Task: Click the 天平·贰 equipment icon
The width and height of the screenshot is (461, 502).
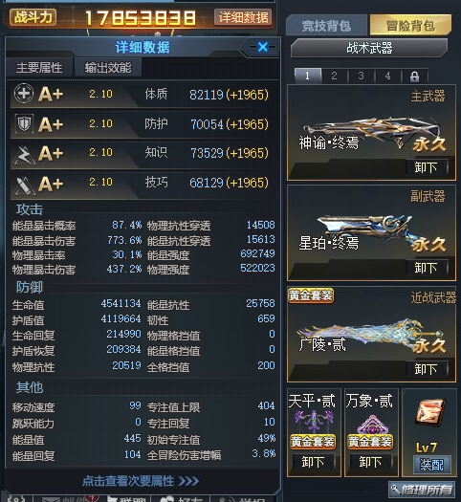Action: pyautogui.click(x=314, y=421)
